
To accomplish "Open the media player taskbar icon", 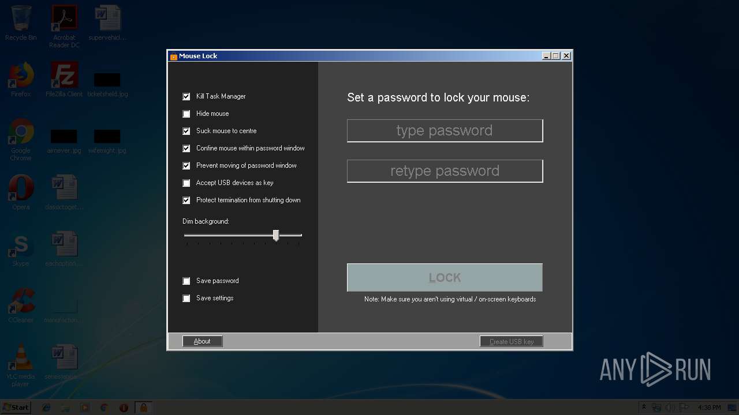I will click(85, 408).
